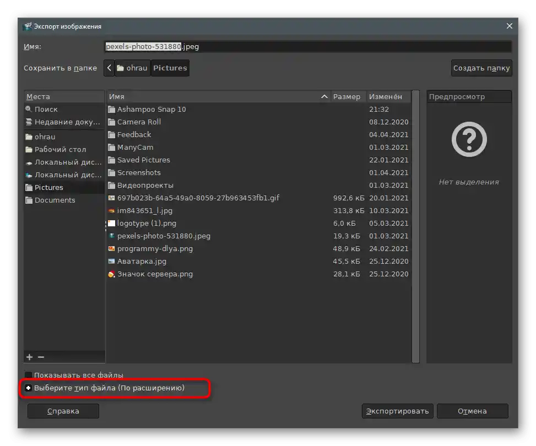Click the Экспортировать button

coord(398,411)
